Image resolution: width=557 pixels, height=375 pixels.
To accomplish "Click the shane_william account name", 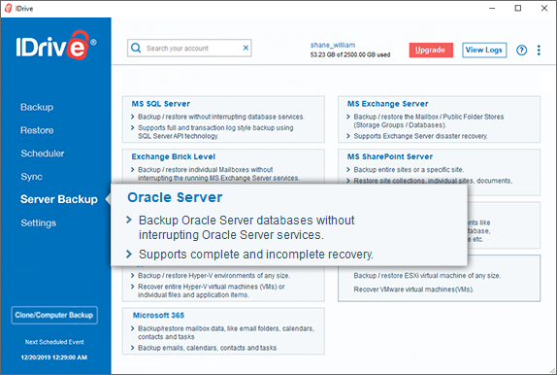I will [x=333, y=45].
